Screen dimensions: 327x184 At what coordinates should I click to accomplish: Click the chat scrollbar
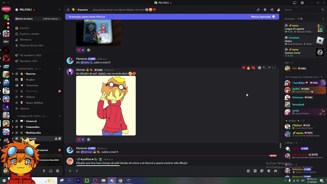tap(281, 145)
